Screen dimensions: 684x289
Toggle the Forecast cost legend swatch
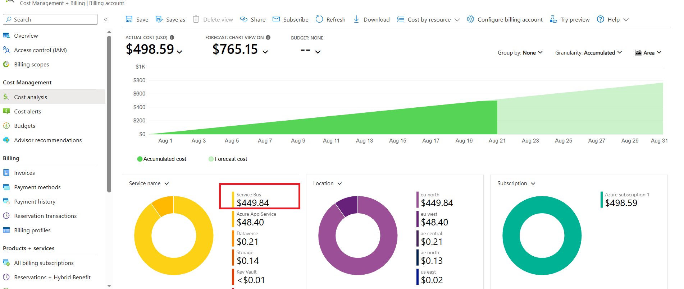[x=211, y=159]
